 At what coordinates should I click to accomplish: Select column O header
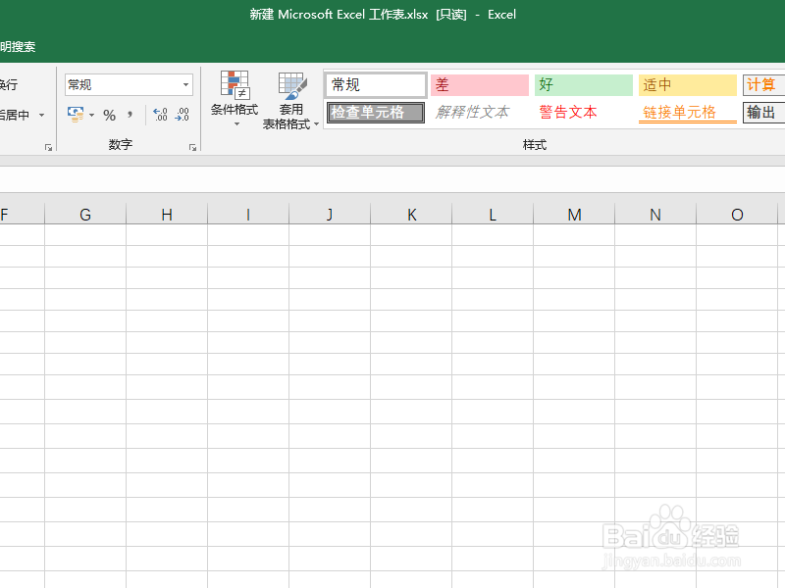tap(737, 215)
